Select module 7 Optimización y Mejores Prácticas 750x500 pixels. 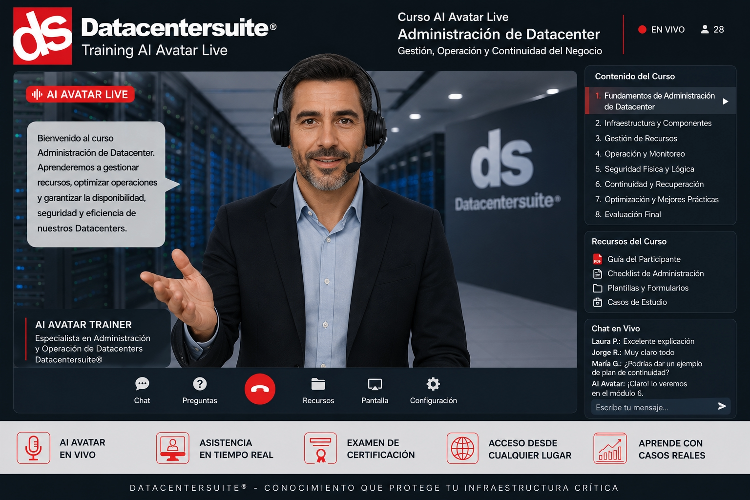click(656, 199)
